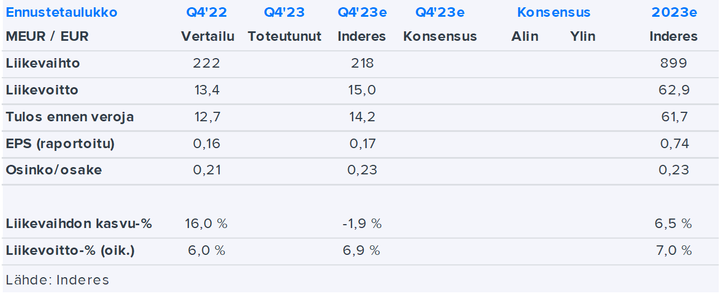Select the EPS (raportoitu) row label
This screenshot has width=726, height=299.
60,144
